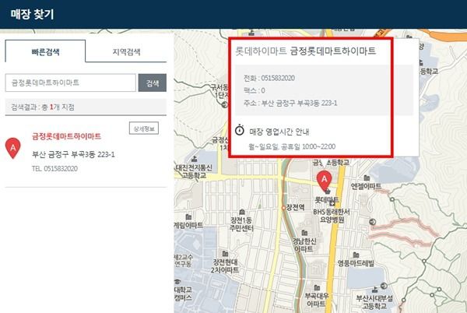Click the 장전1동 주민센터 icon on map
Screen dimensions: 467x313
(x=242, y=212)
